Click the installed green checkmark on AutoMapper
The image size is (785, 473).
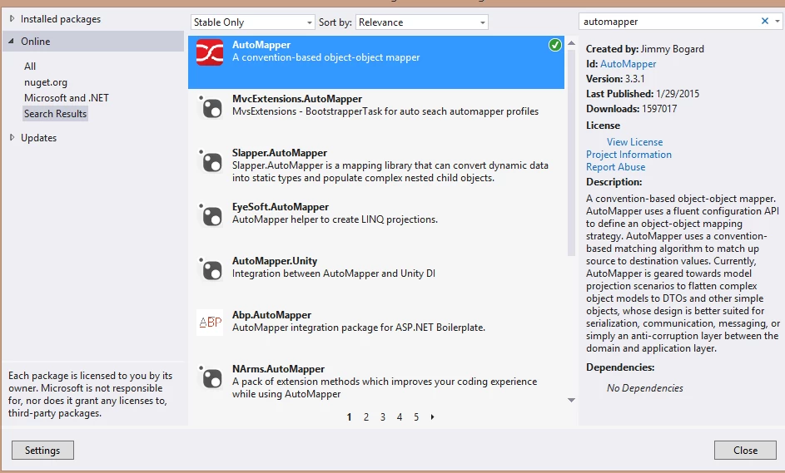[554, 45]
